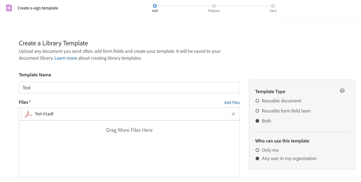Click the Create e-sign template title
Viewport: 361px width, 182px height.
tap(38, 8)
